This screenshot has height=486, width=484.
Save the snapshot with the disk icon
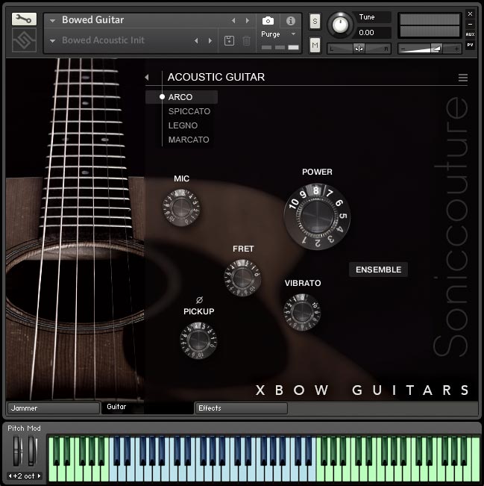(229, 40)
